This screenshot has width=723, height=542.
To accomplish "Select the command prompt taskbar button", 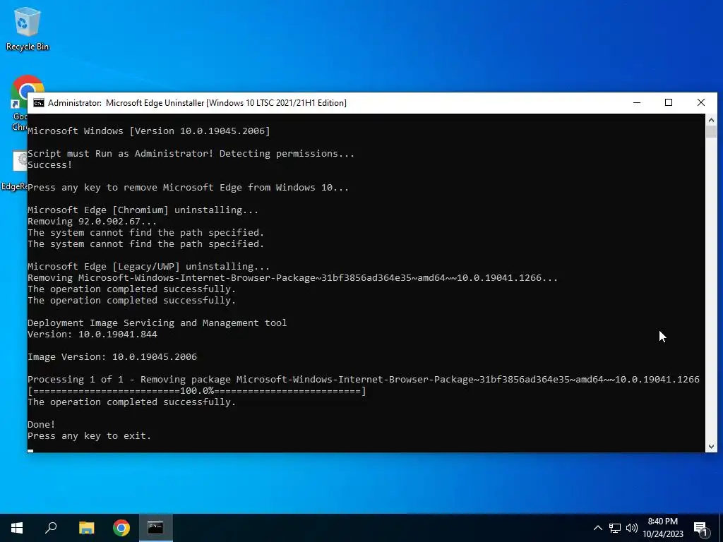I will tap(156, 528).
